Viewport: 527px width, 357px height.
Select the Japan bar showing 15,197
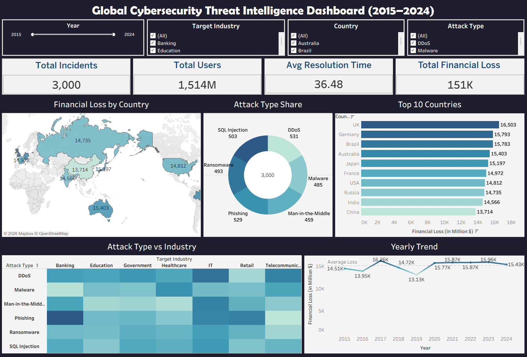(x=424, y=163)
